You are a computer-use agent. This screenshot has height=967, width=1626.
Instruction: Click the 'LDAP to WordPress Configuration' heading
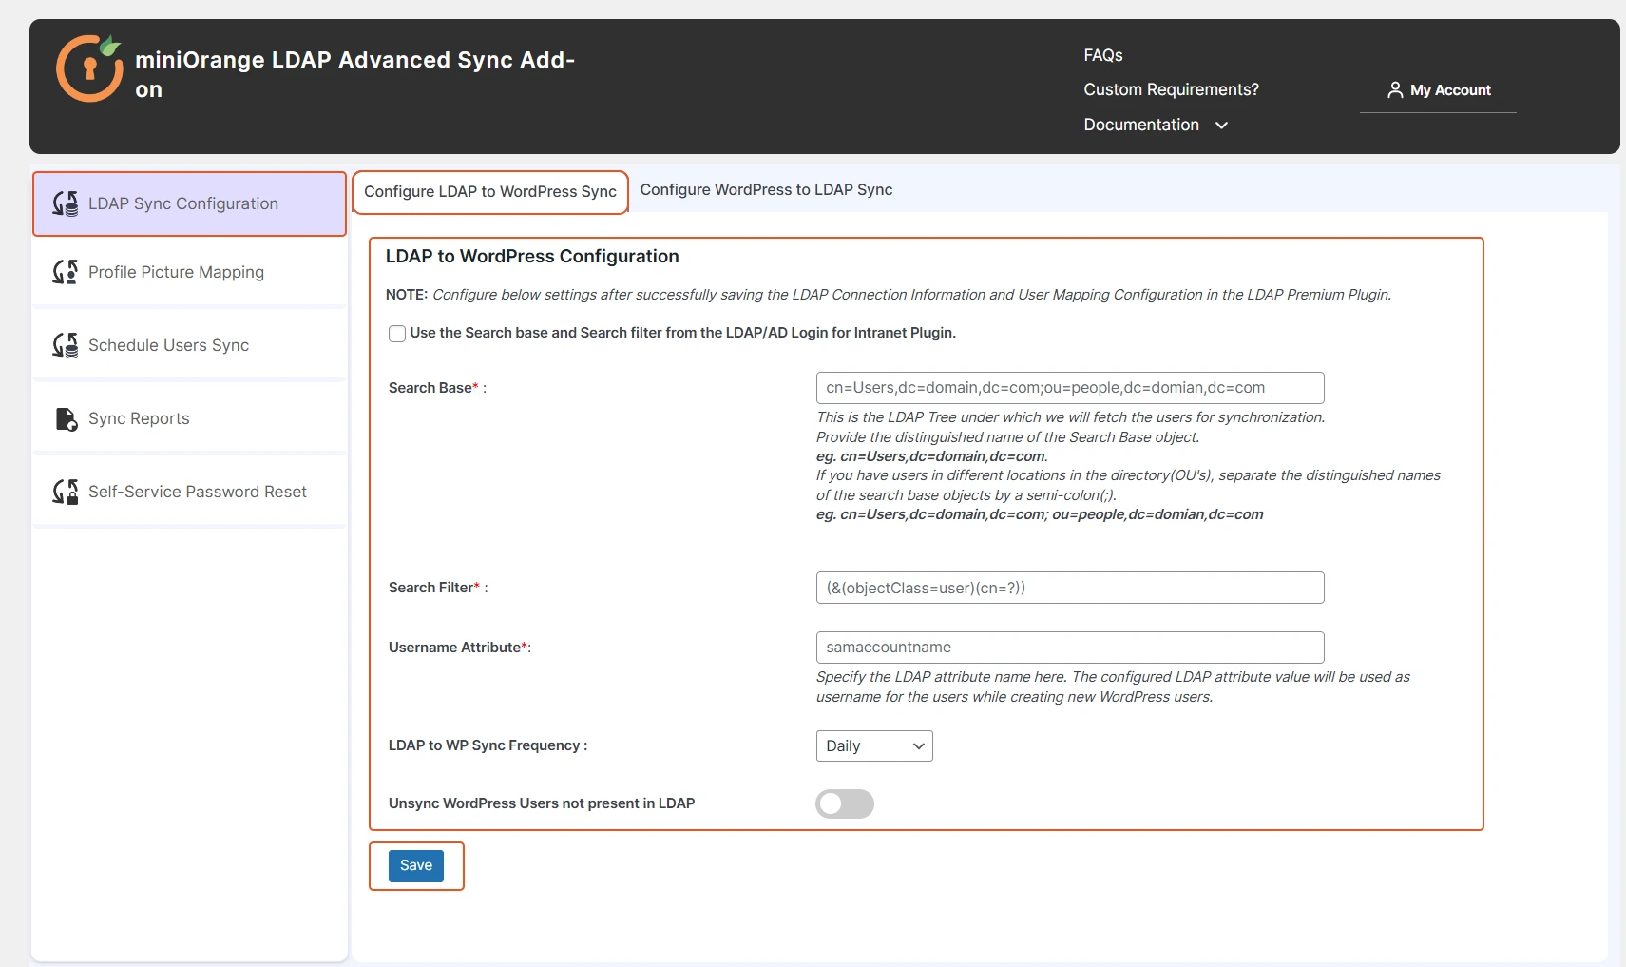pyautogui.click(x=532, y=257)
